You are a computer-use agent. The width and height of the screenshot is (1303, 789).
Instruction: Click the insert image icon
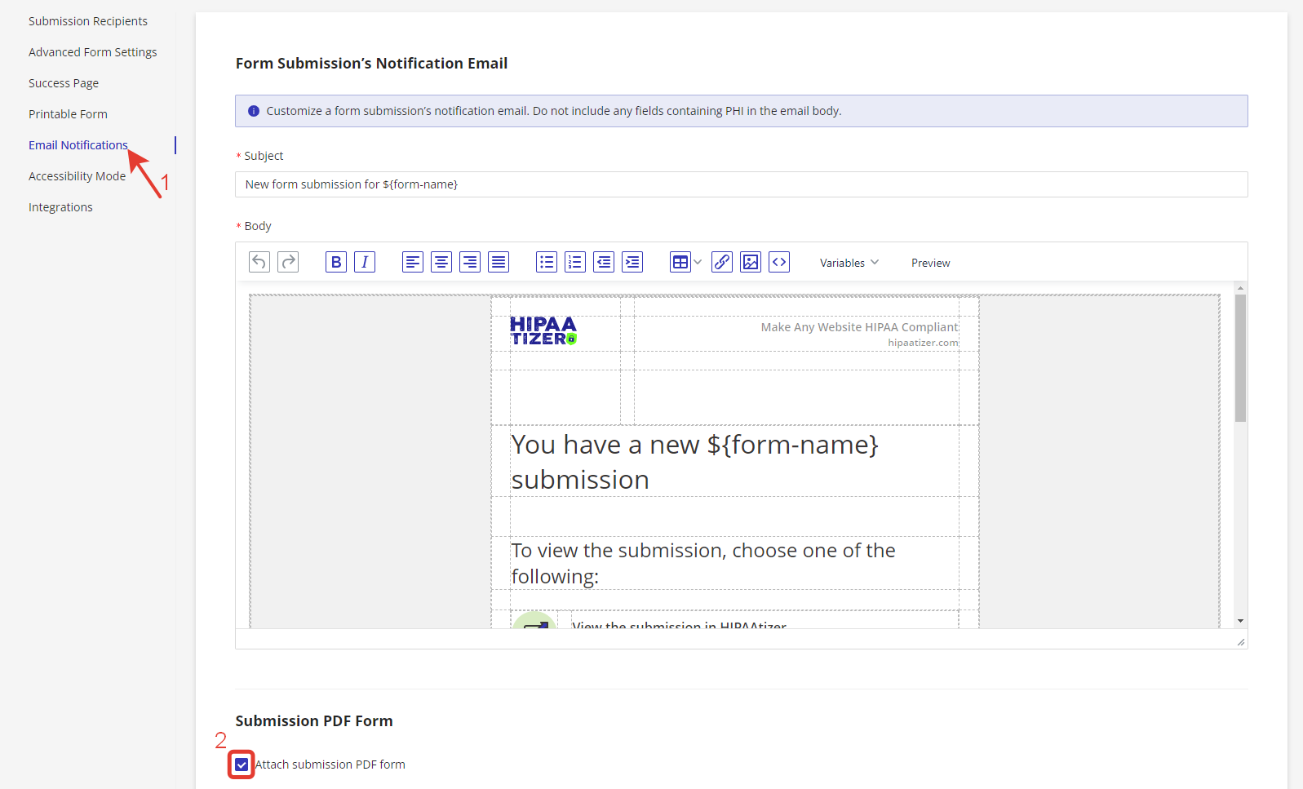point(751,262)
